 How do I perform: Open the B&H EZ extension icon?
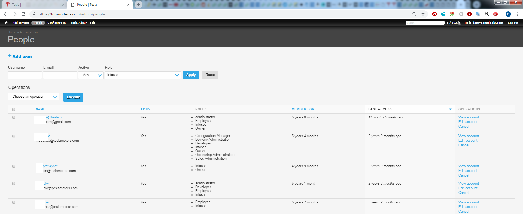coord(452,14)
